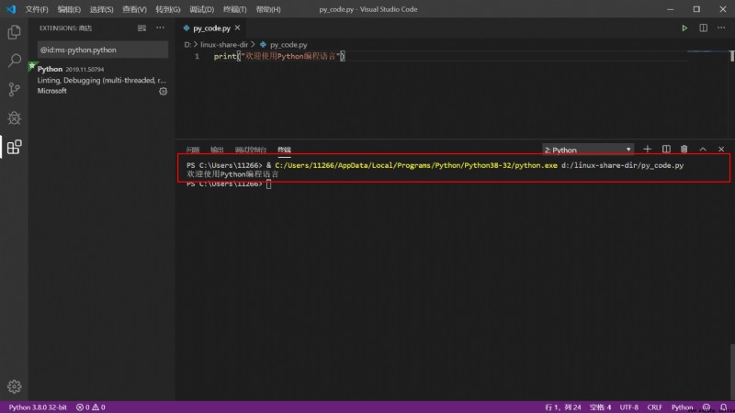Open the 转到(G) menu
735x413 pixels.
pyautogui.click(x=168, y=9)
